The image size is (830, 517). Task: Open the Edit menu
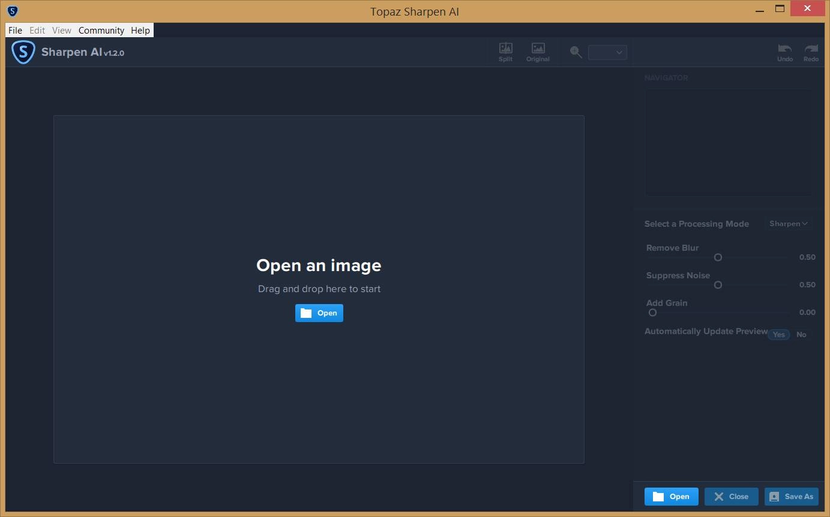click(37, 30)
